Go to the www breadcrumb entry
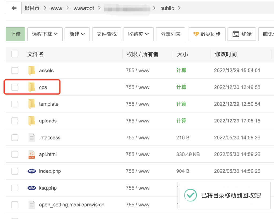The image size is (274, 219). click(56, 8)
